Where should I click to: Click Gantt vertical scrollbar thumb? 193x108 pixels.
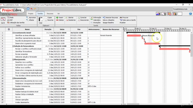[x=191, y=45]
